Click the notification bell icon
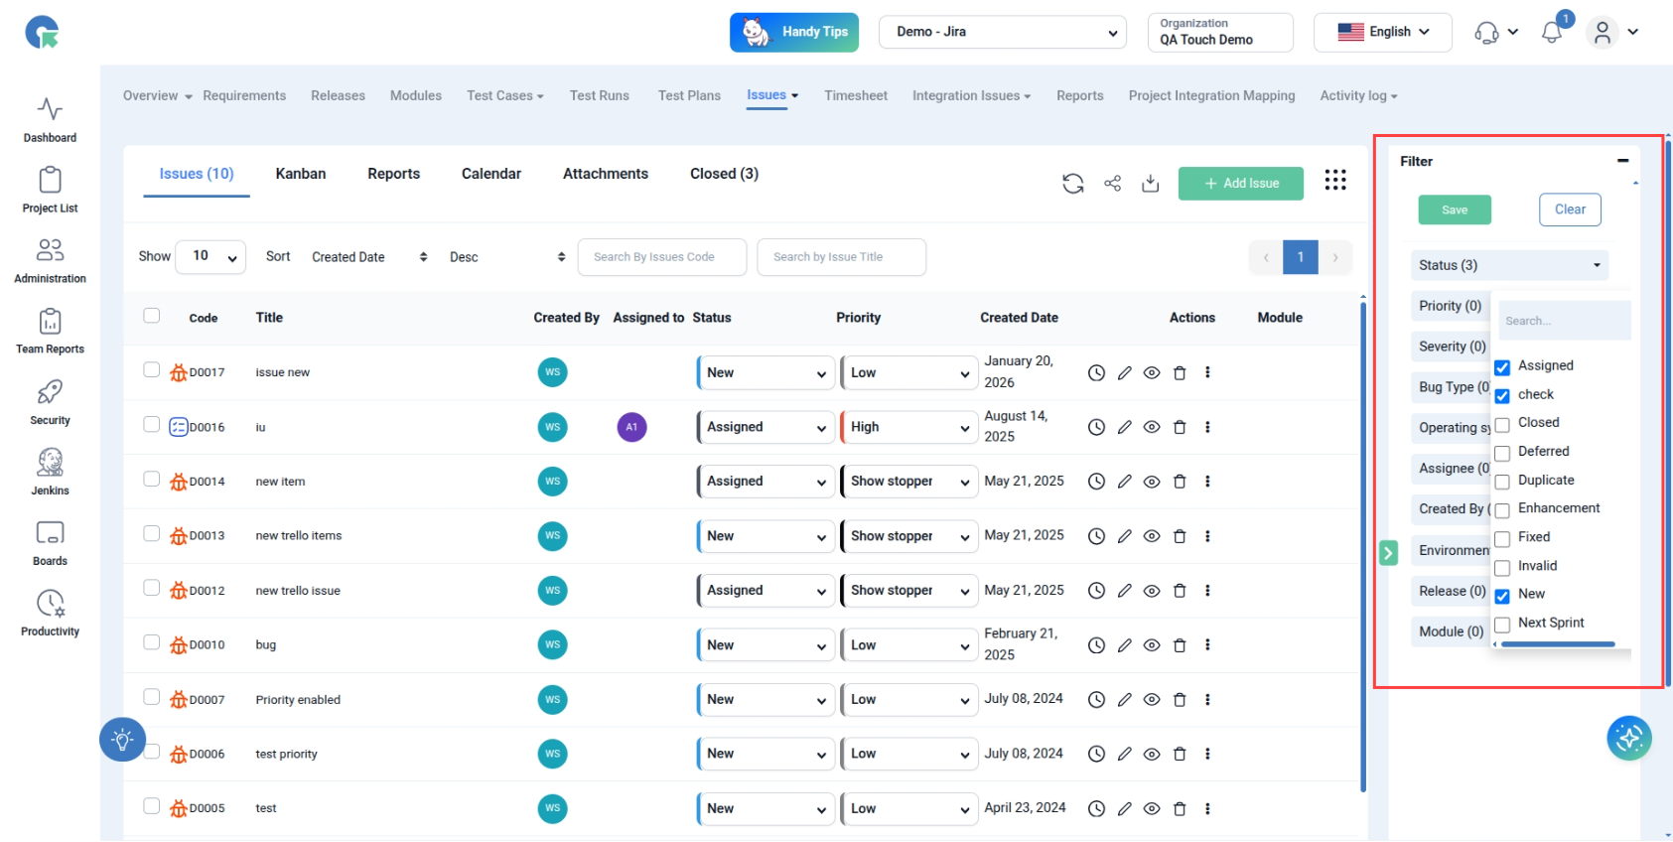 [1551, 33]
